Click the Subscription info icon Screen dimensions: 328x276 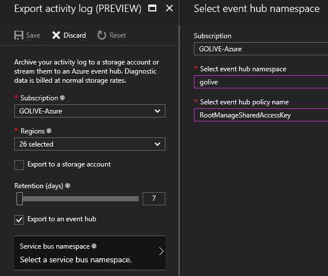pos(62,98)
